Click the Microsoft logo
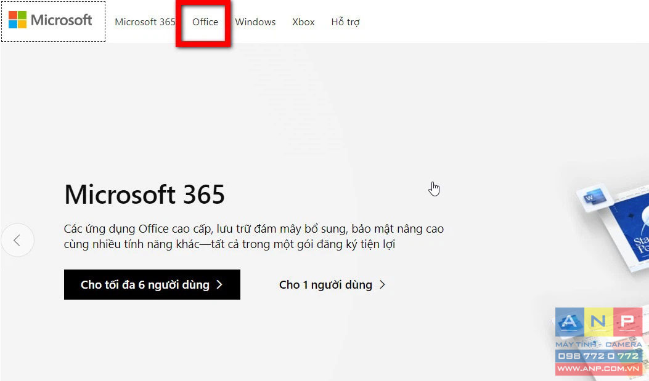This screenshot has height=381, width=649. point(50,20)
